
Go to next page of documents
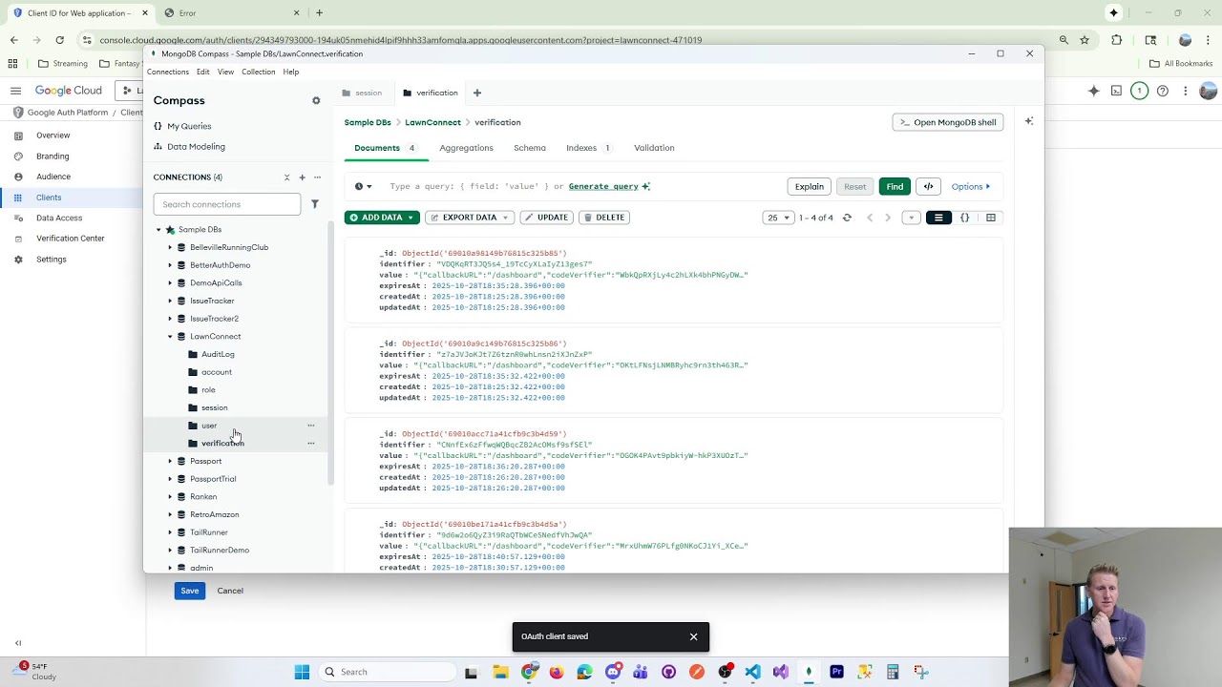[888, 218]
